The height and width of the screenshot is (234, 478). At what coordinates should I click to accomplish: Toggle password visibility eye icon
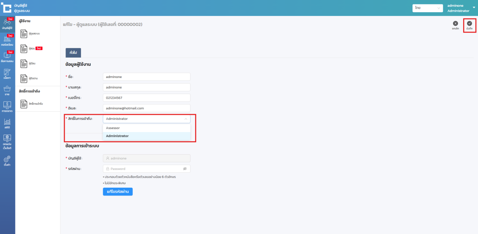coord(185,169)
